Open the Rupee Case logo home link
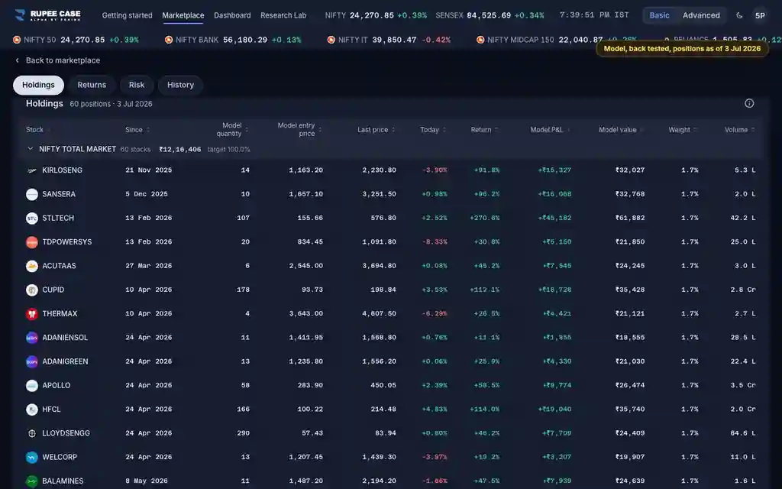The height and width of the screenshot is (489, 782). point(47,15)
